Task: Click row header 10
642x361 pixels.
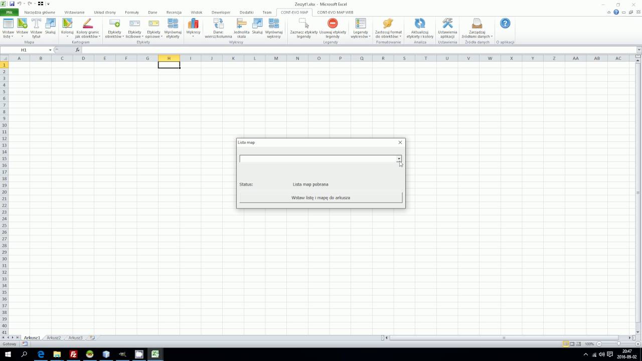Action: [x=5, y=125]
